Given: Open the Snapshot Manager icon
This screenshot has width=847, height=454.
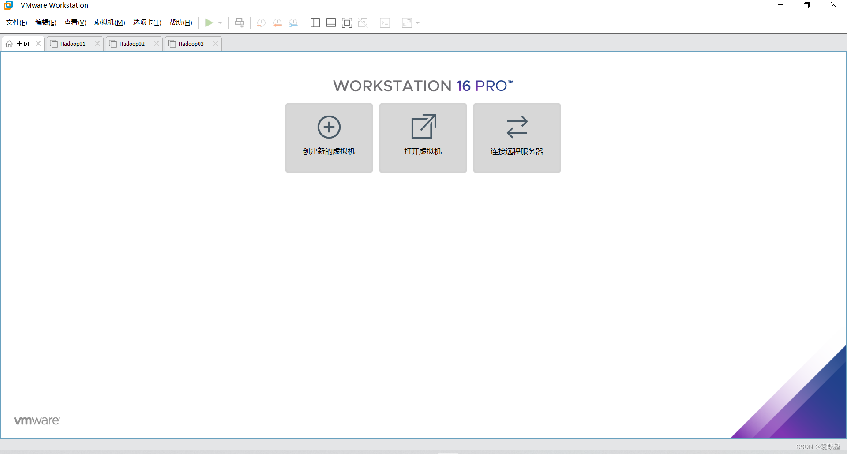Looking at the screenshot, I should pos(293,23).
